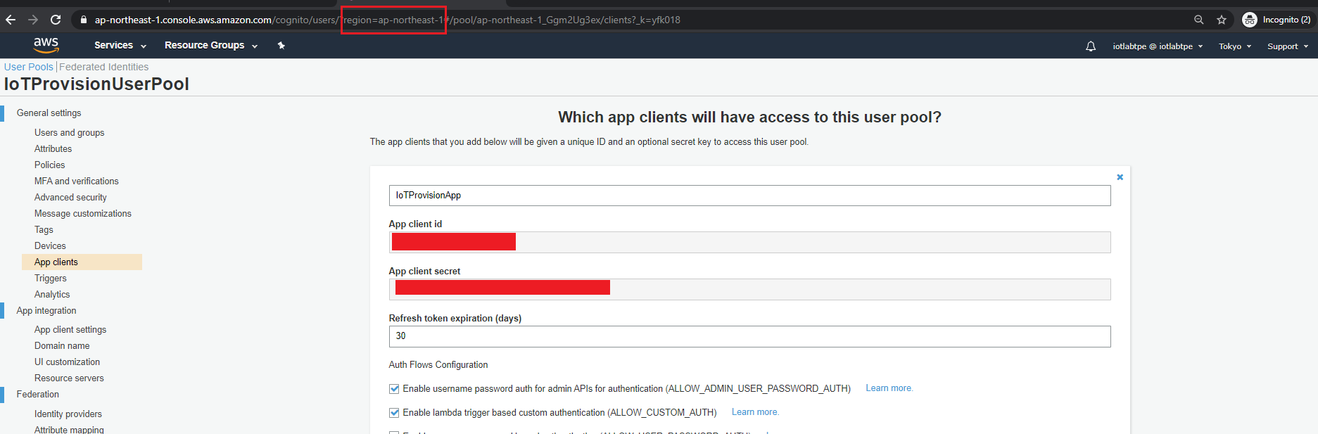Switch to Federated Identities

104,67
